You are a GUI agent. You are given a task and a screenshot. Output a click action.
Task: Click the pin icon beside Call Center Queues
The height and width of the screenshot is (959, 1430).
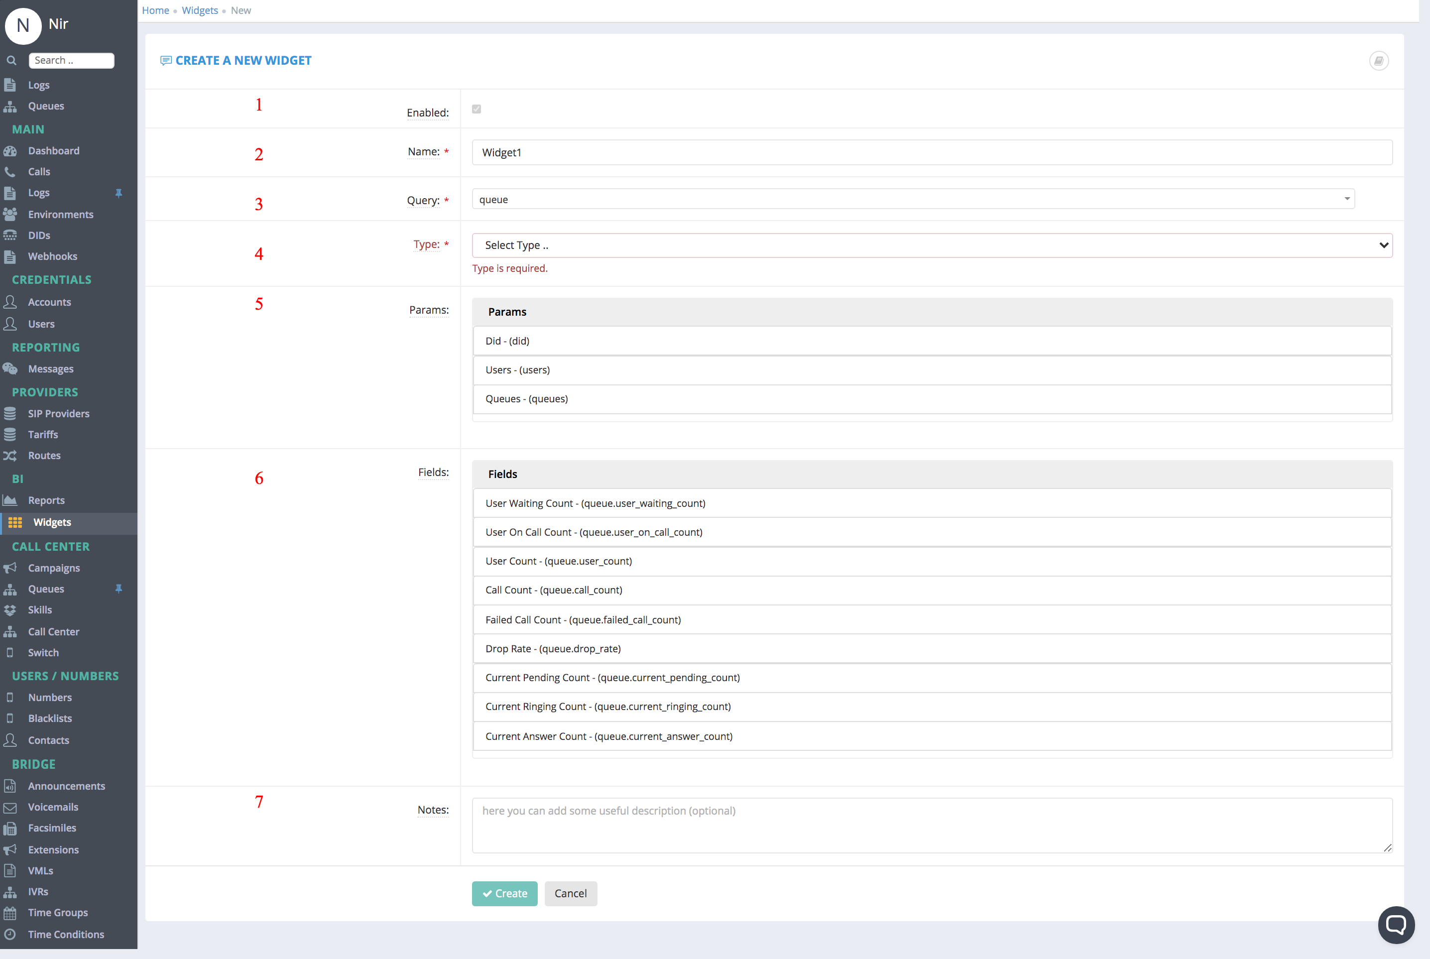(119, 589)
